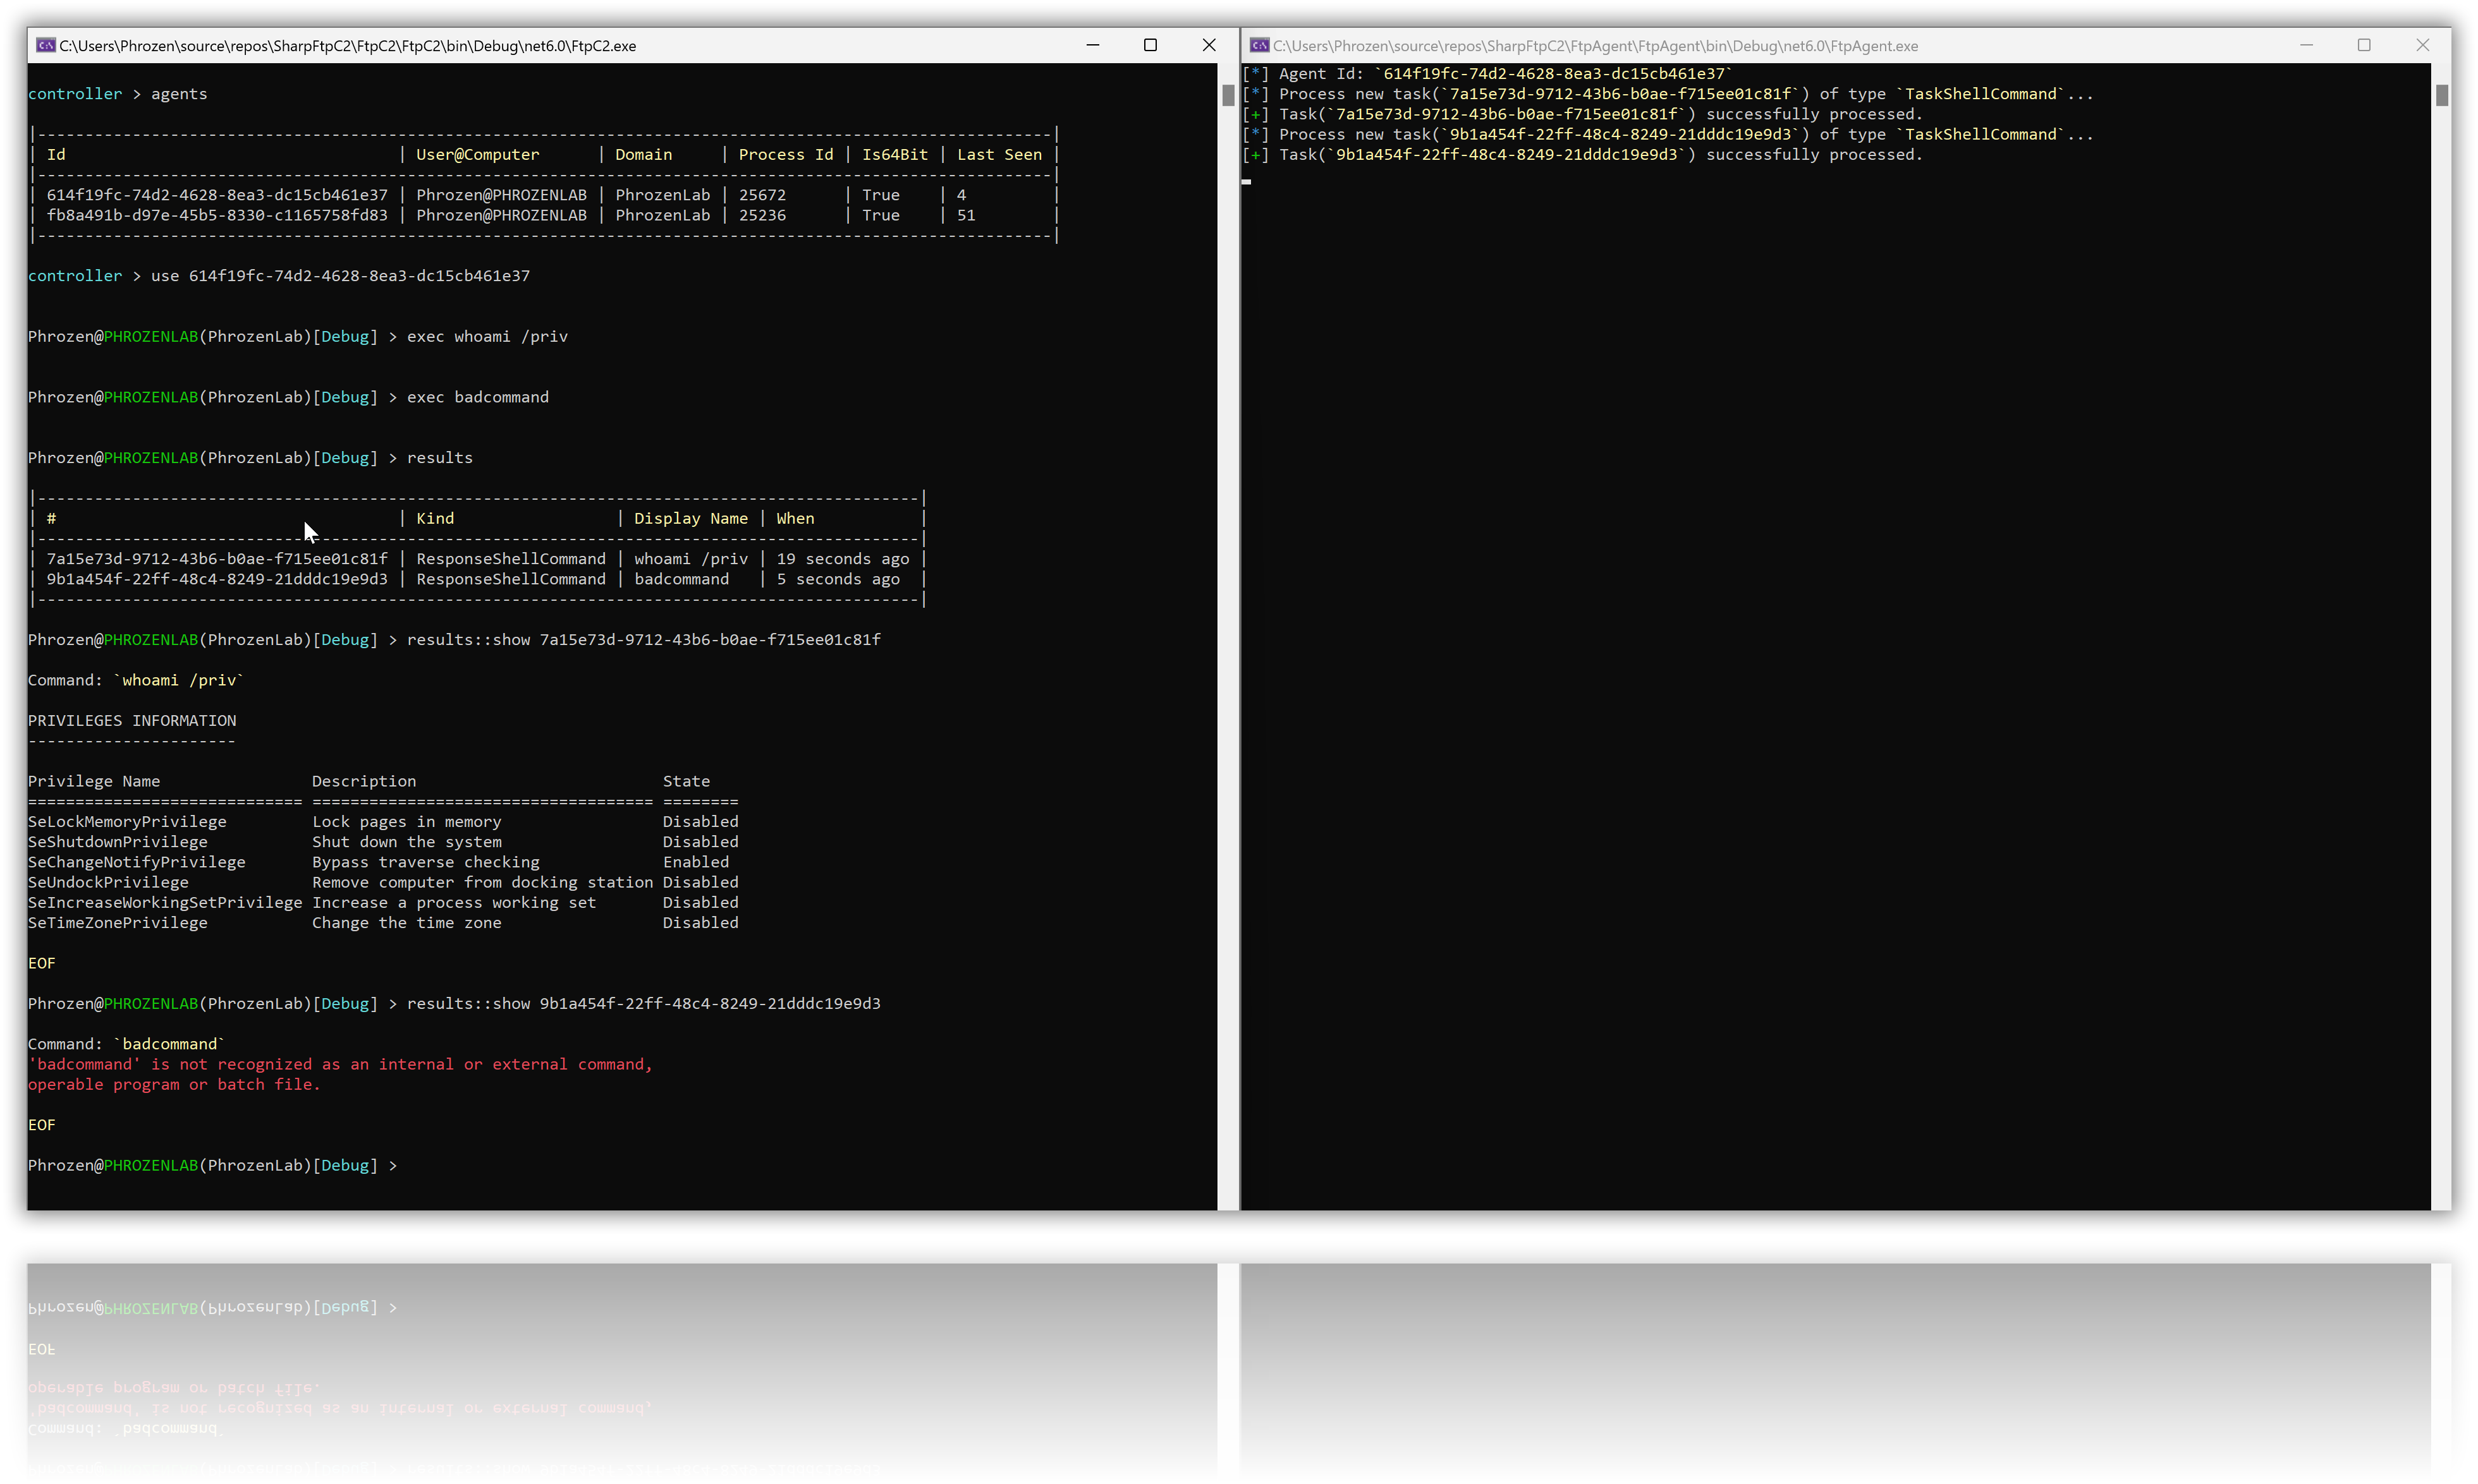Close the FtpAgent.exe console window

tap(2422, 45)
